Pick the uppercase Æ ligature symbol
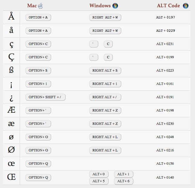 [x=11, y=110]
